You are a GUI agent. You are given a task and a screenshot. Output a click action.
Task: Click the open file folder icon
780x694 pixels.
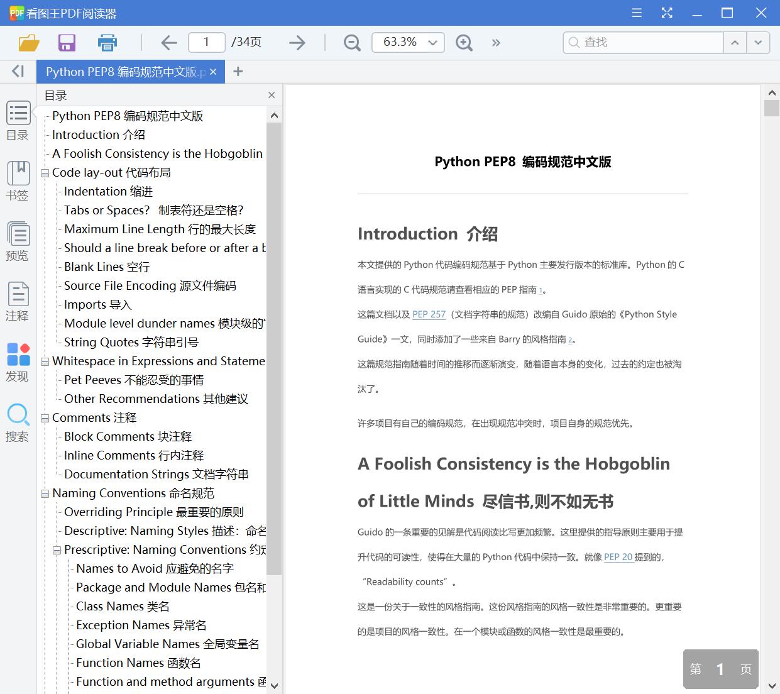(28, 42)
